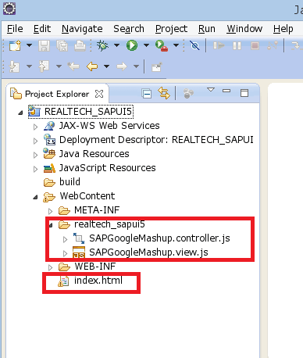Screen dimensions: 303x358
Task: Expand the Java Resources node
Action: [x=36, y=155]
